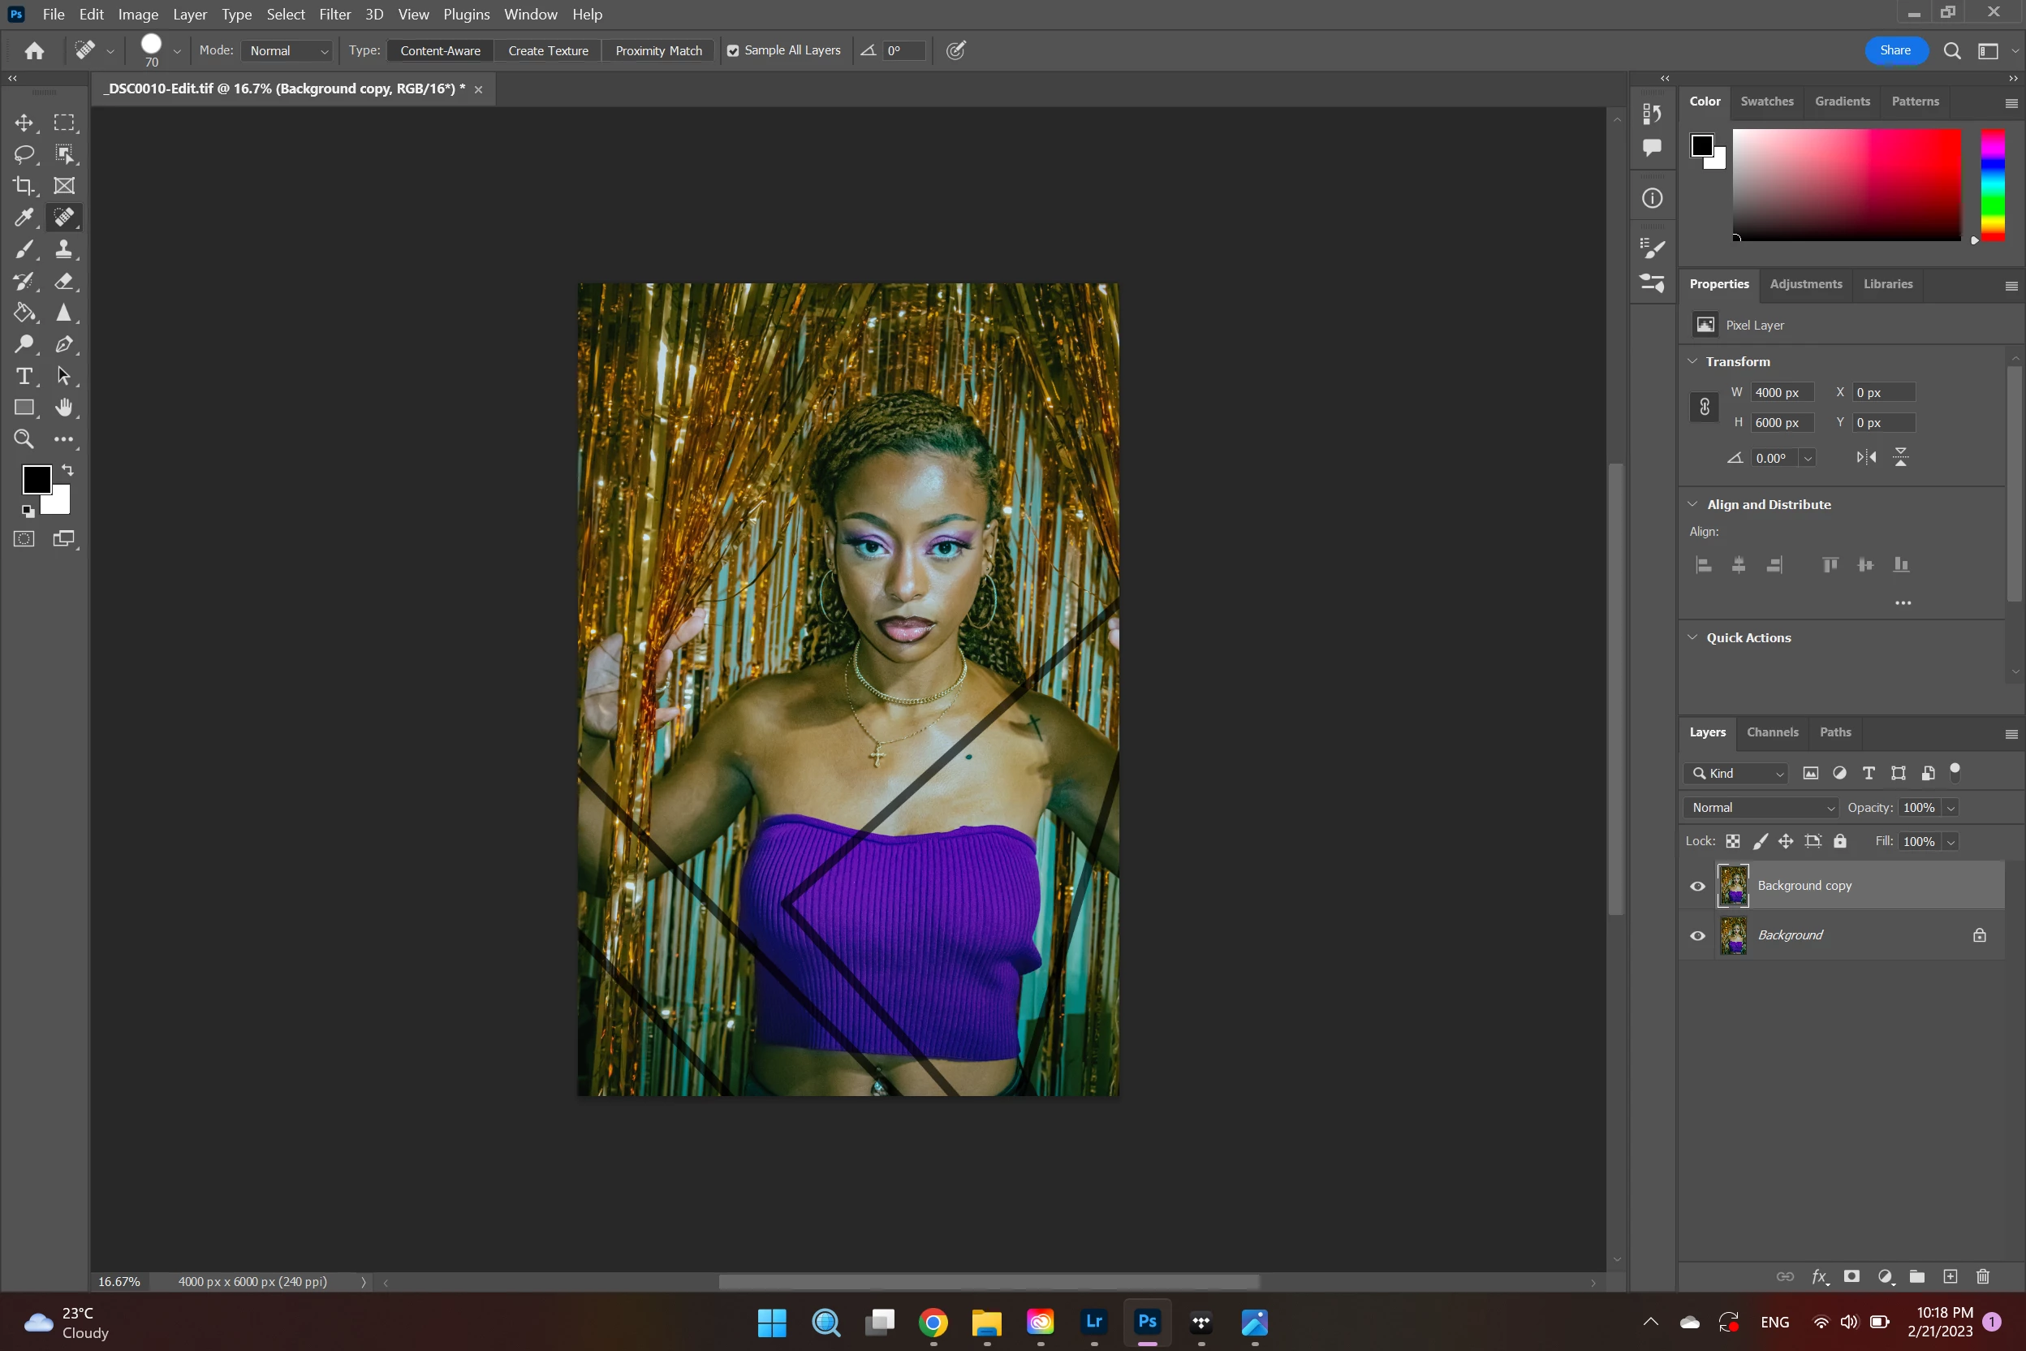Click flip horizontal icon in Transform
This screenshot has height=1351, width=2026.
tap(1866, 458)
